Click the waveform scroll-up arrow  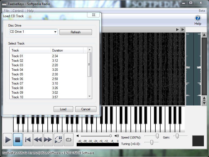click(204, 35)
